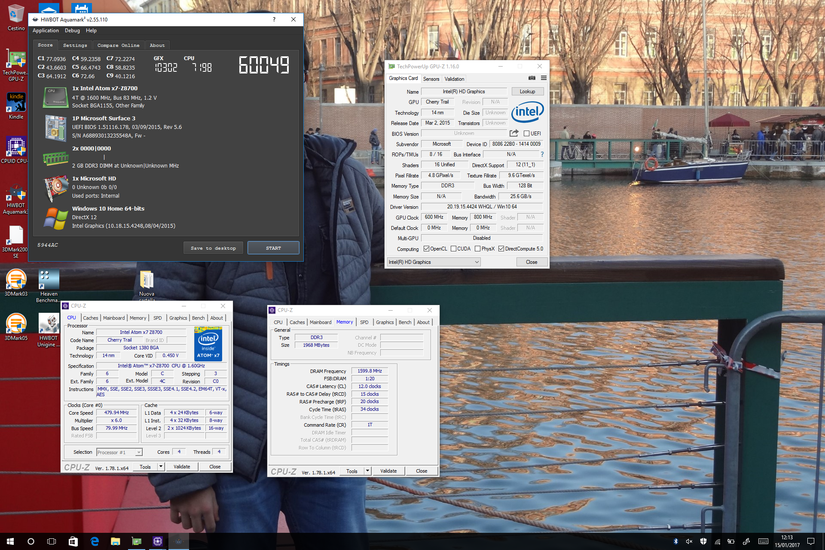Click the Intel logo in GPU-Z
825x550 pixels.
528,112
